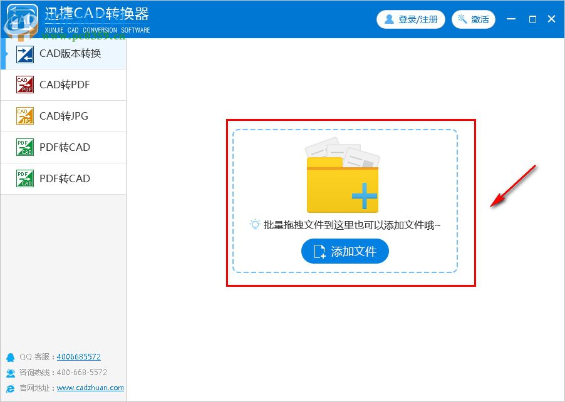Open the QQ number 4006685572 link
This screenshot has height=402, width=565.
click(78, 356)
